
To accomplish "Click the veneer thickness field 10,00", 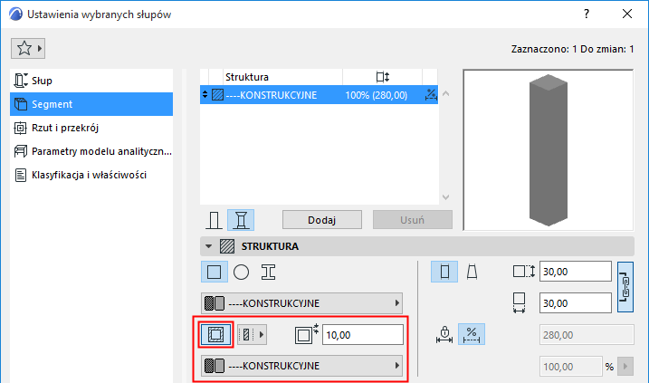I will (362, 334).
